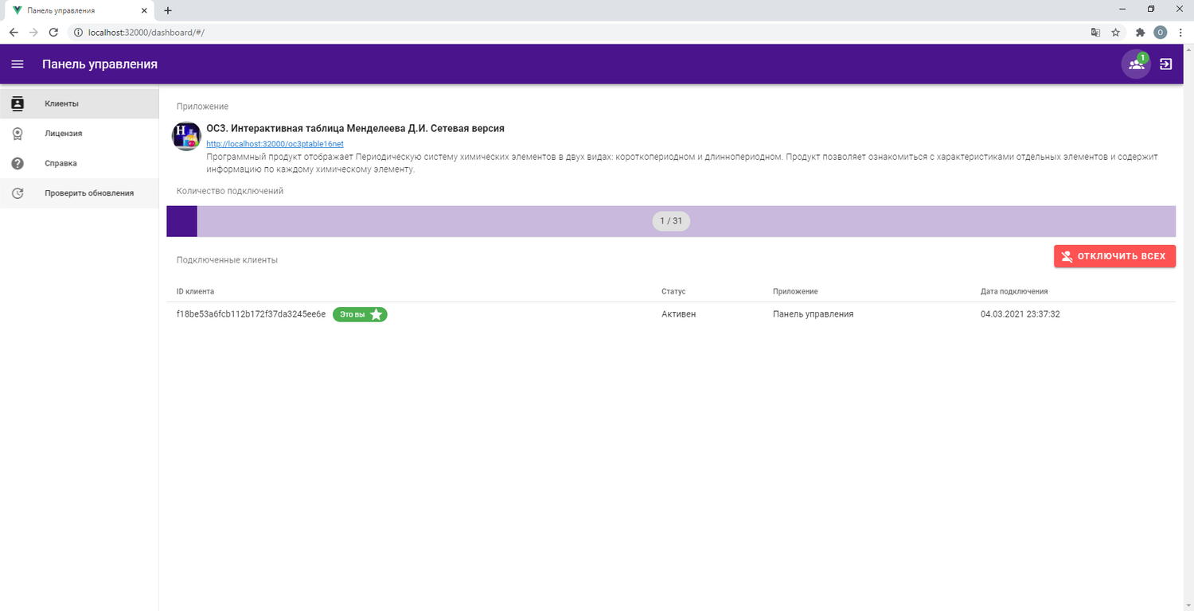This screenshot has width=1194, height=611.
Task: Open the localhost oc3ptable16net link
Action: [x=275, y=144]
